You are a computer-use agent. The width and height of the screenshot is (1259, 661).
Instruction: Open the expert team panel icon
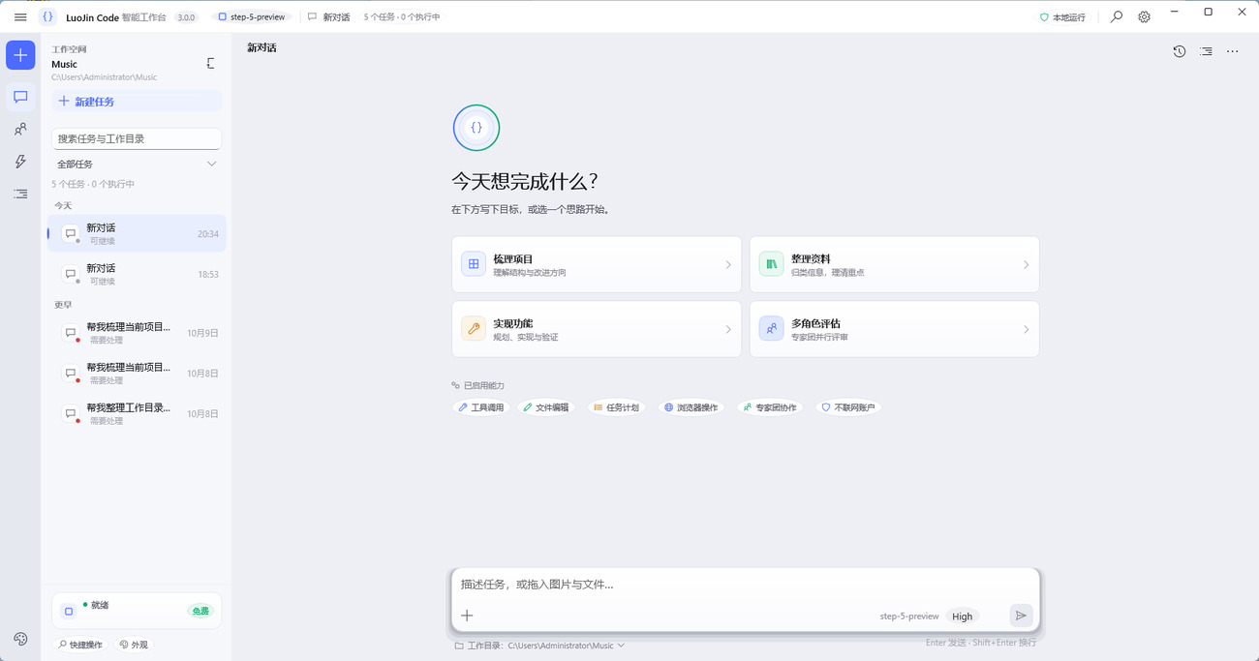[20, 130]
